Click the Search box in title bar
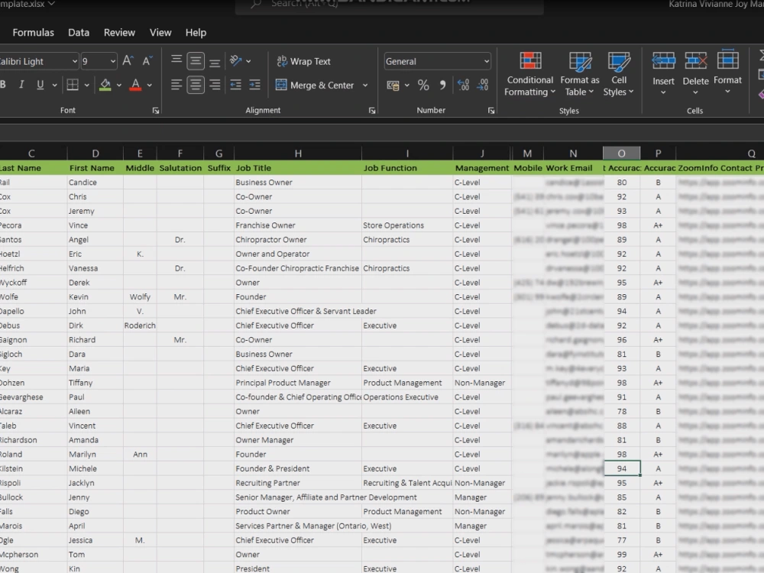The height and width of the screenshot is (573, 764). (389, 5)
